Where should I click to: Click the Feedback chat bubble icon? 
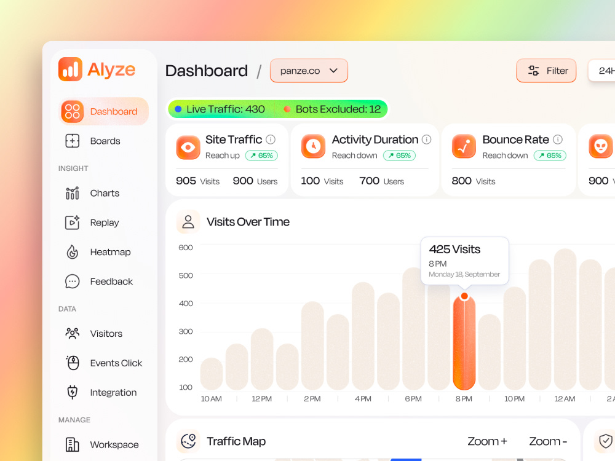[x=72, y=282]
